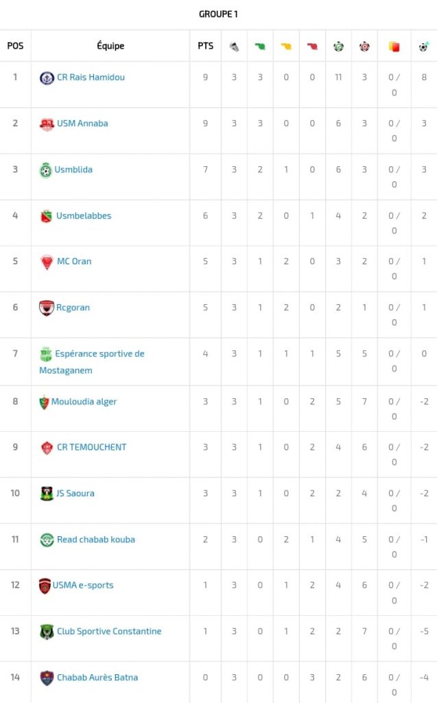This screenshot has width=437, height=703.
Task: Click the PTS column header
Action: tap(205, 46)
